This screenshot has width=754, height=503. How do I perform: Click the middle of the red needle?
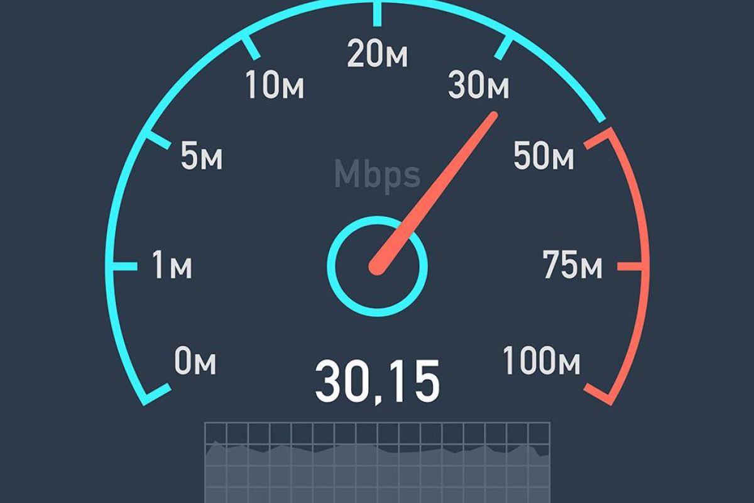(x=435, y=192)
